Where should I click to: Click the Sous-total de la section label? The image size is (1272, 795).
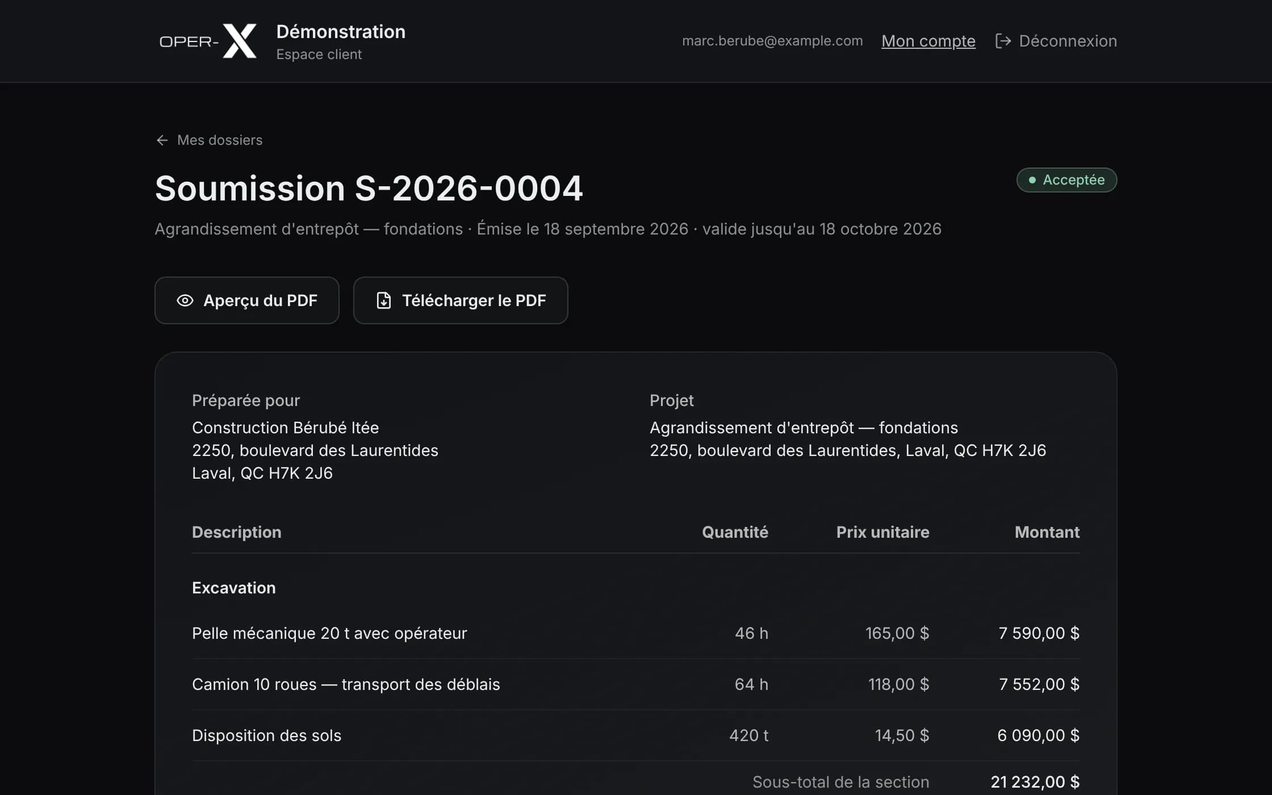click(x=841, y=782)
